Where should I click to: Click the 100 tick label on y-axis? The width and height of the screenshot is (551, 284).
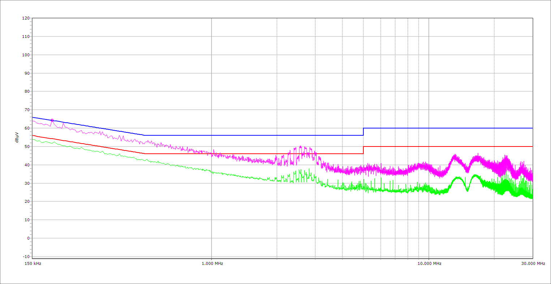click(x=26, y=55)
